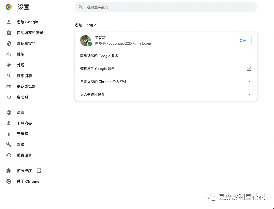Click the speedometer icon for 性能

coord(9,54)
